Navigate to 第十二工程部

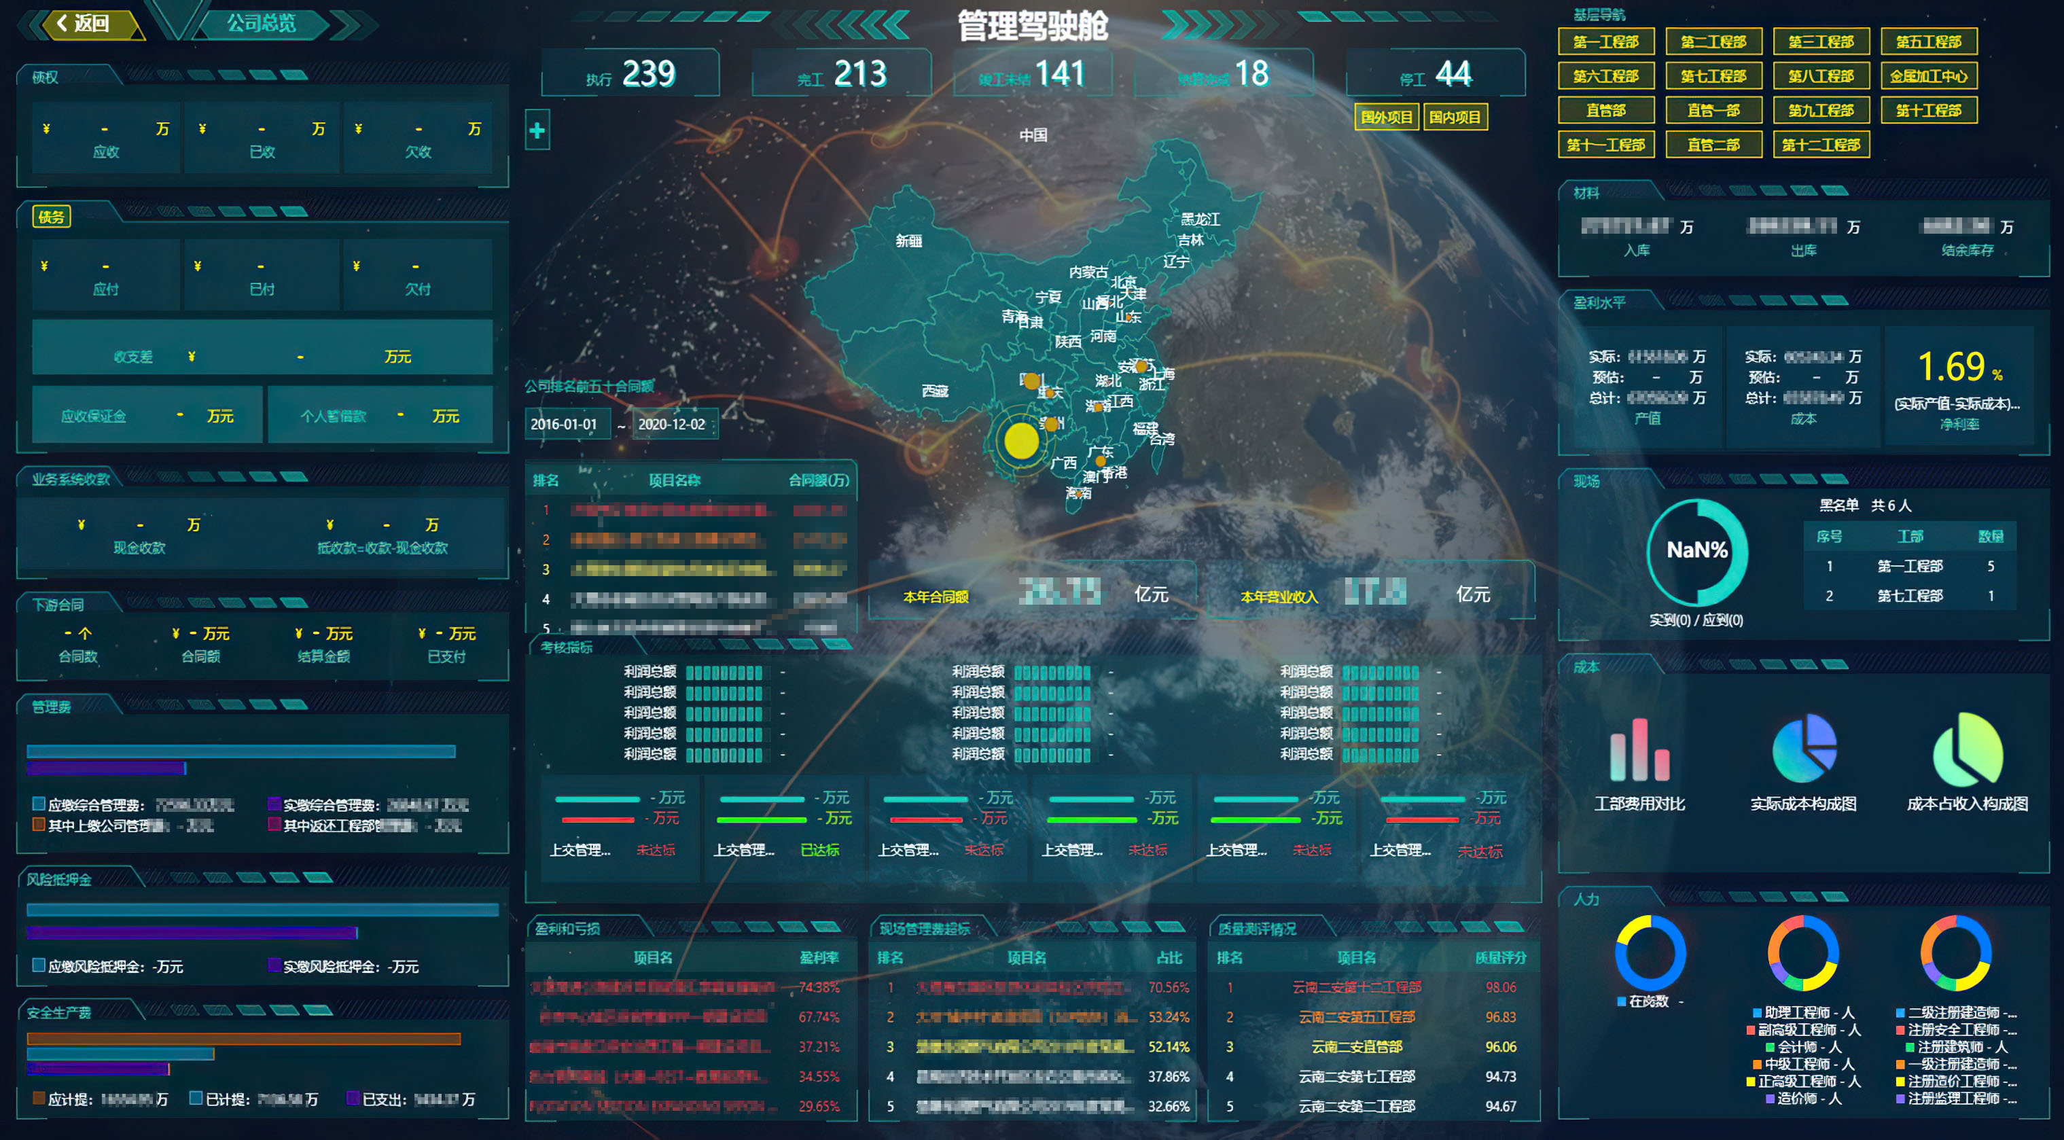point(1821,145)
